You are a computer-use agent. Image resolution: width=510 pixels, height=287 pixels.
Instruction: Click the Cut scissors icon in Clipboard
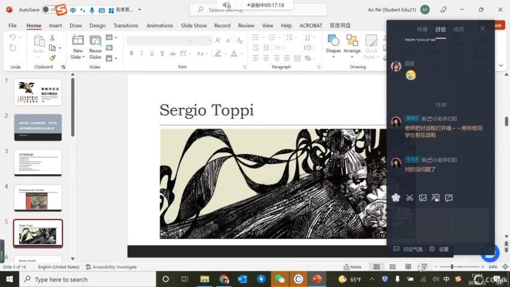tap(52, 38)
